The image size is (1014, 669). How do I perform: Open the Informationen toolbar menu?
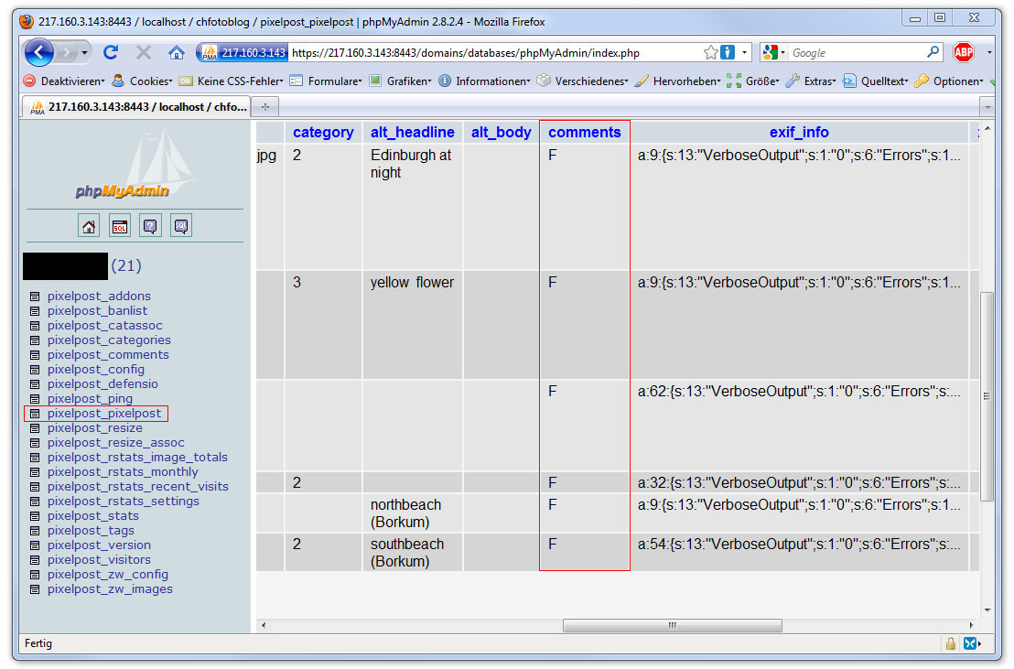484,81
